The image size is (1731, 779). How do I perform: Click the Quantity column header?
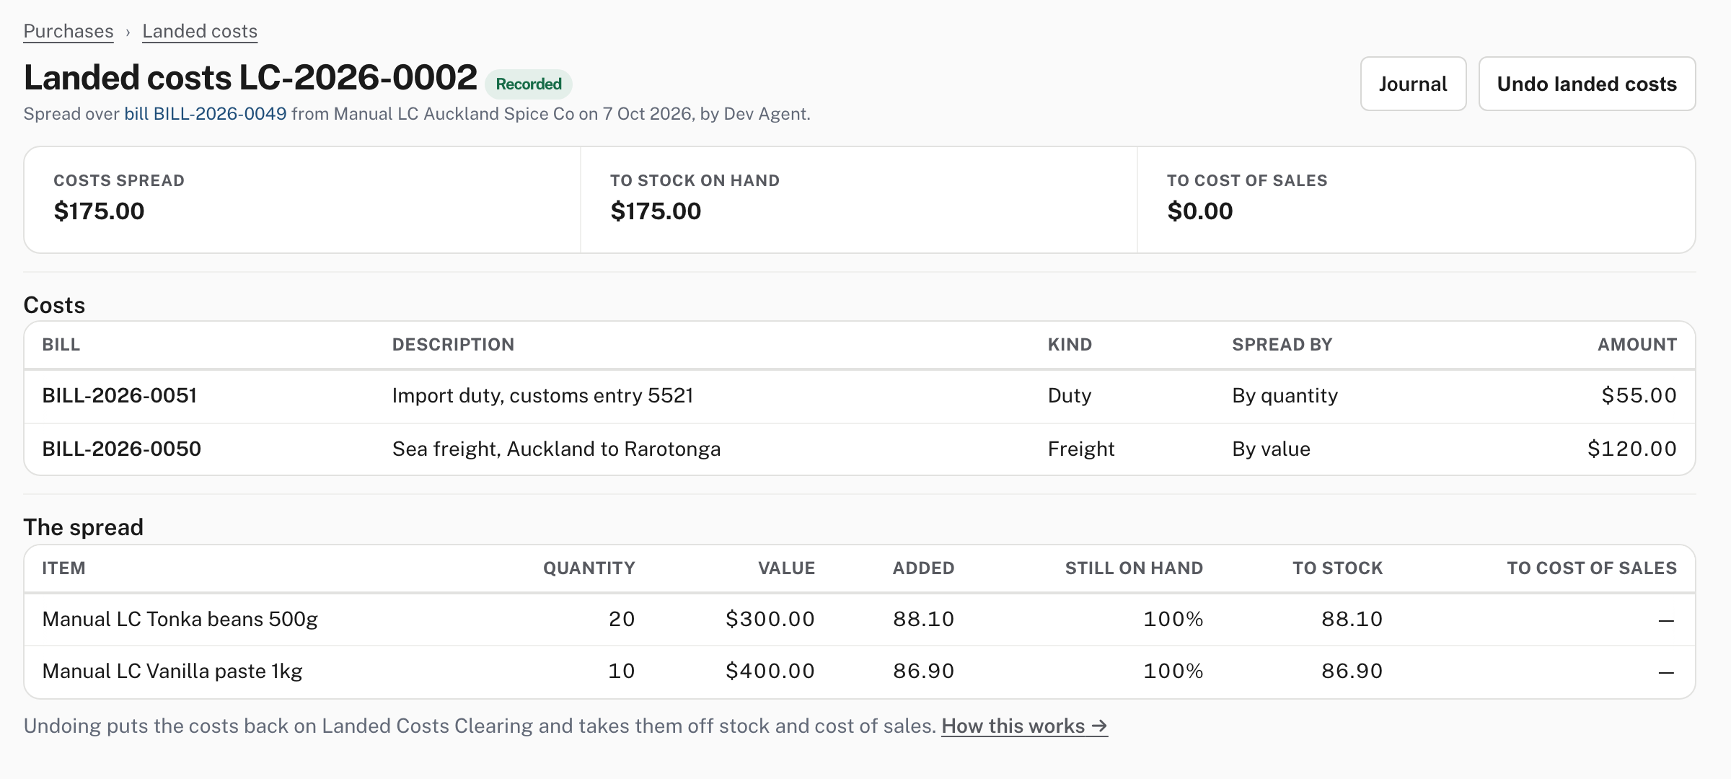[589, 568]
